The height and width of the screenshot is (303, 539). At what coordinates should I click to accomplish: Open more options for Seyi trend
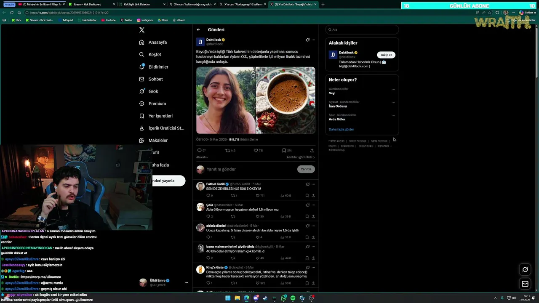coord(393,90)
